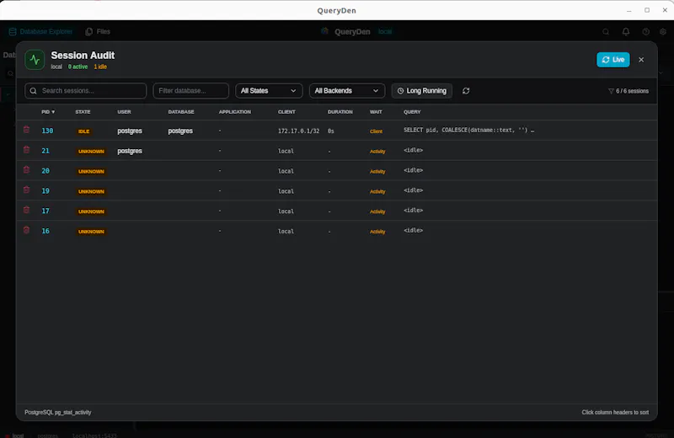Click the IDLE state badge

pyautogui.click(x=83, y=131)
